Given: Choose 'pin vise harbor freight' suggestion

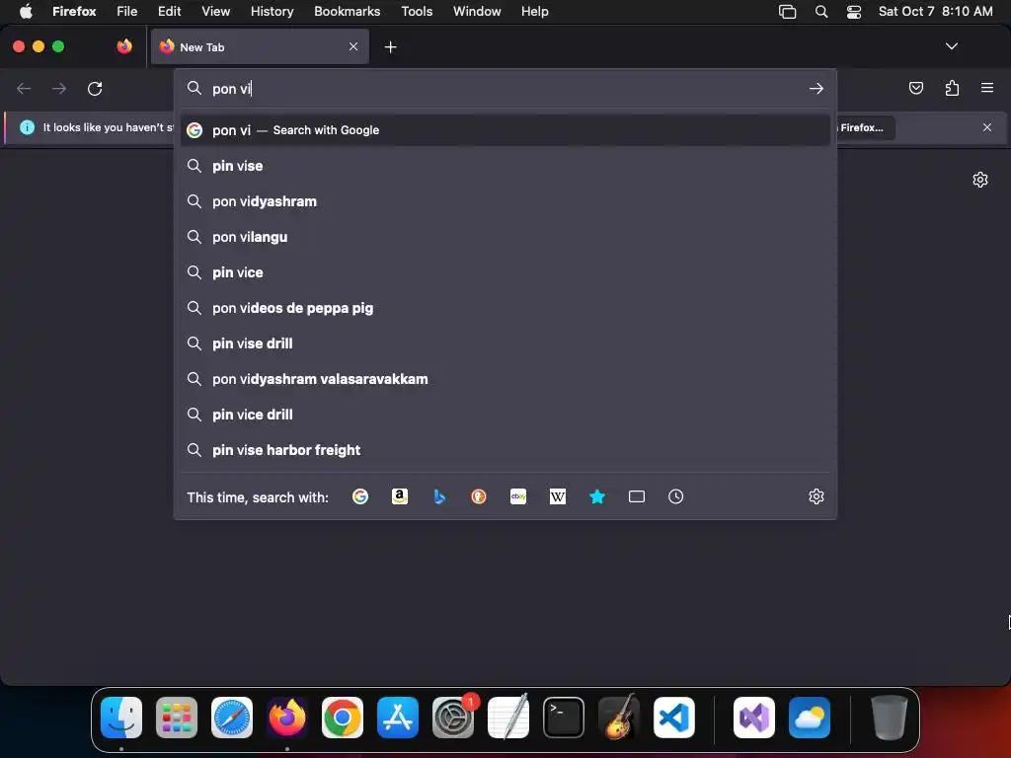Looking at the screenshot, I should coord(505,449).
